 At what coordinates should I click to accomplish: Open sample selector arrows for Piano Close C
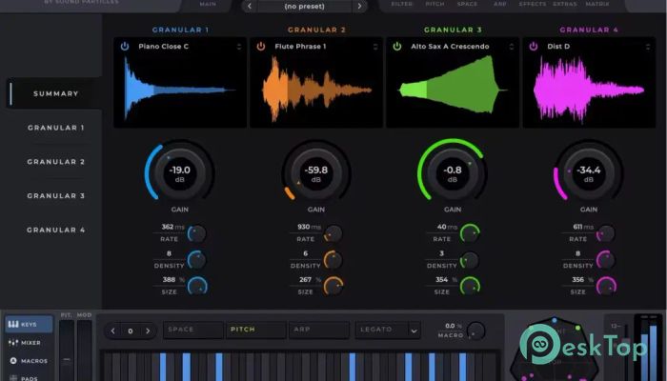[x=238, y=47]
